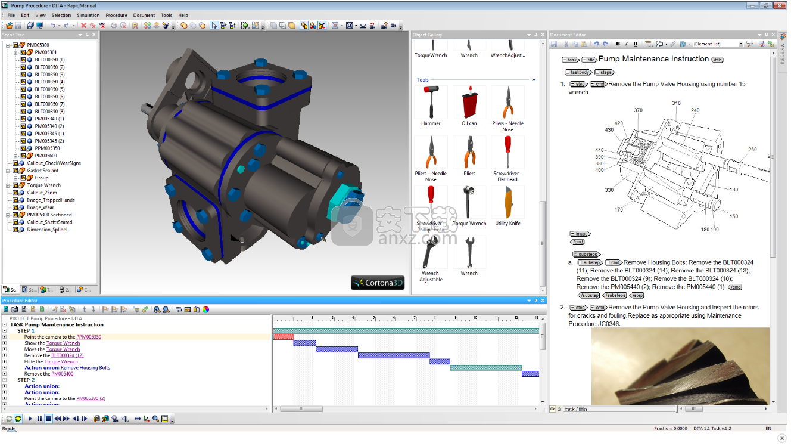
Task: Click Redo arrow in Document Editor toolbar
Action: (x=605, y=44)
